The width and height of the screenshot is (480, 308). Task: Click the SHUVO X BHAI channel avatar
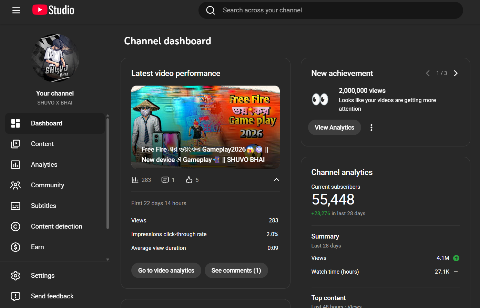pos(55,58)
